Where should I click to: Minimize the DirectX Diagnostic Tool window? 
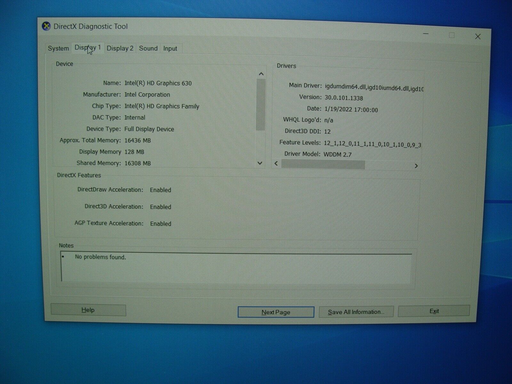[426, 34]
